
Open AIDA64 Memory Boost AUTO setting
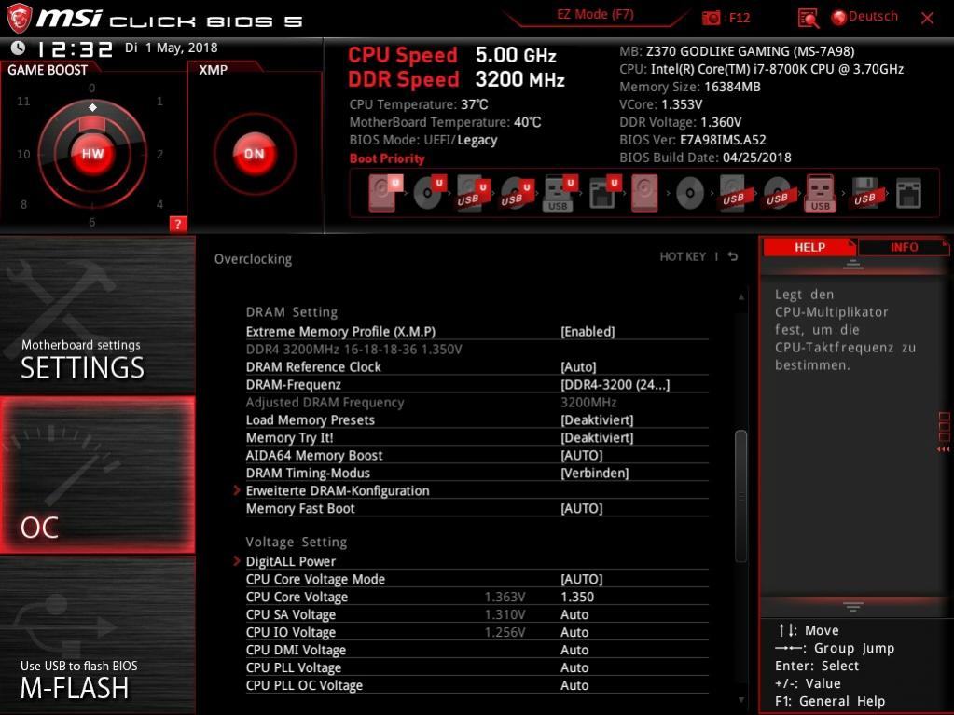[x=582, y=455]
